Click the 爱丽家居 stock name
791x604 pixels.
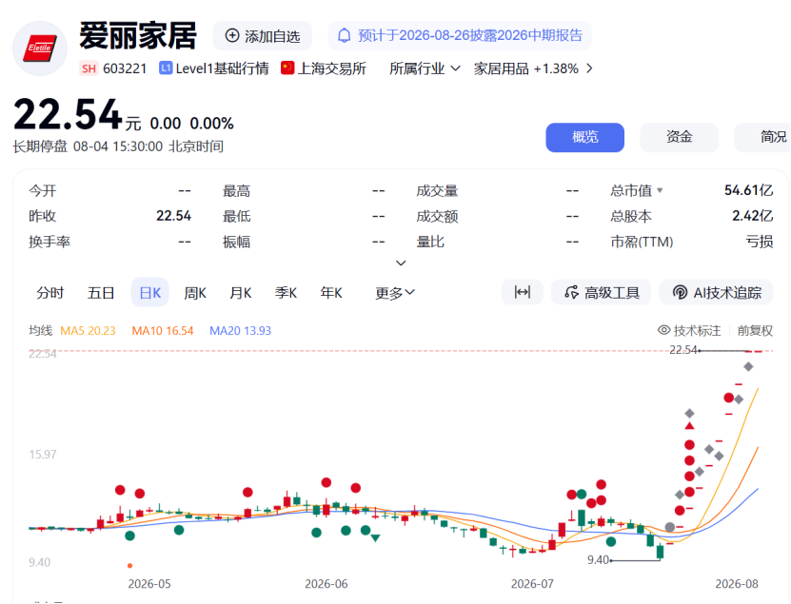tap(138, 36)
